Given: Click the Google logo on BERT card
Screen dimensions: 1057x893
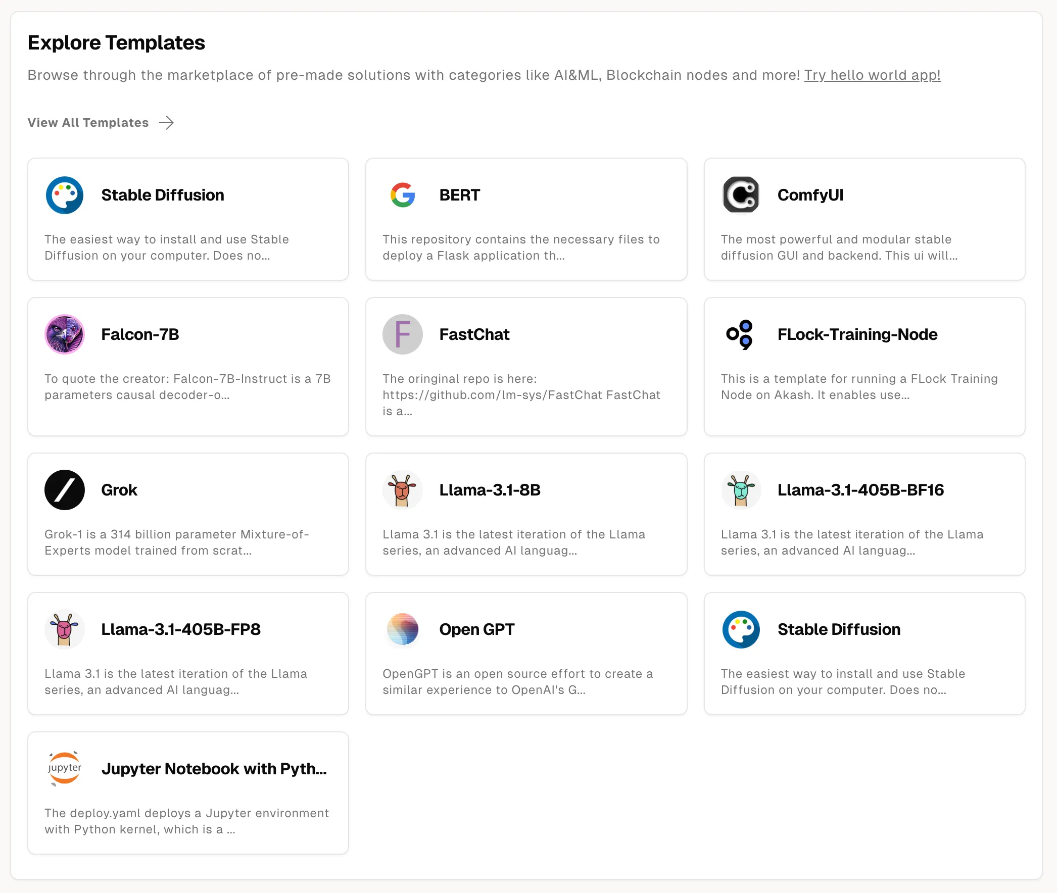Looking at the screenshot, I should (x=403, y=195).
